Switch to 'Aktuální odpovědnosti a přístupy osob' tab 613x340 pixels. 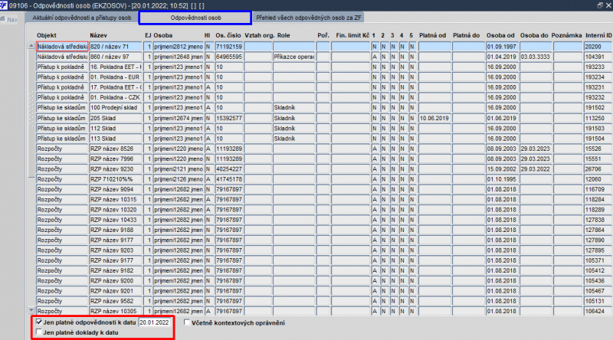(82, 18)
